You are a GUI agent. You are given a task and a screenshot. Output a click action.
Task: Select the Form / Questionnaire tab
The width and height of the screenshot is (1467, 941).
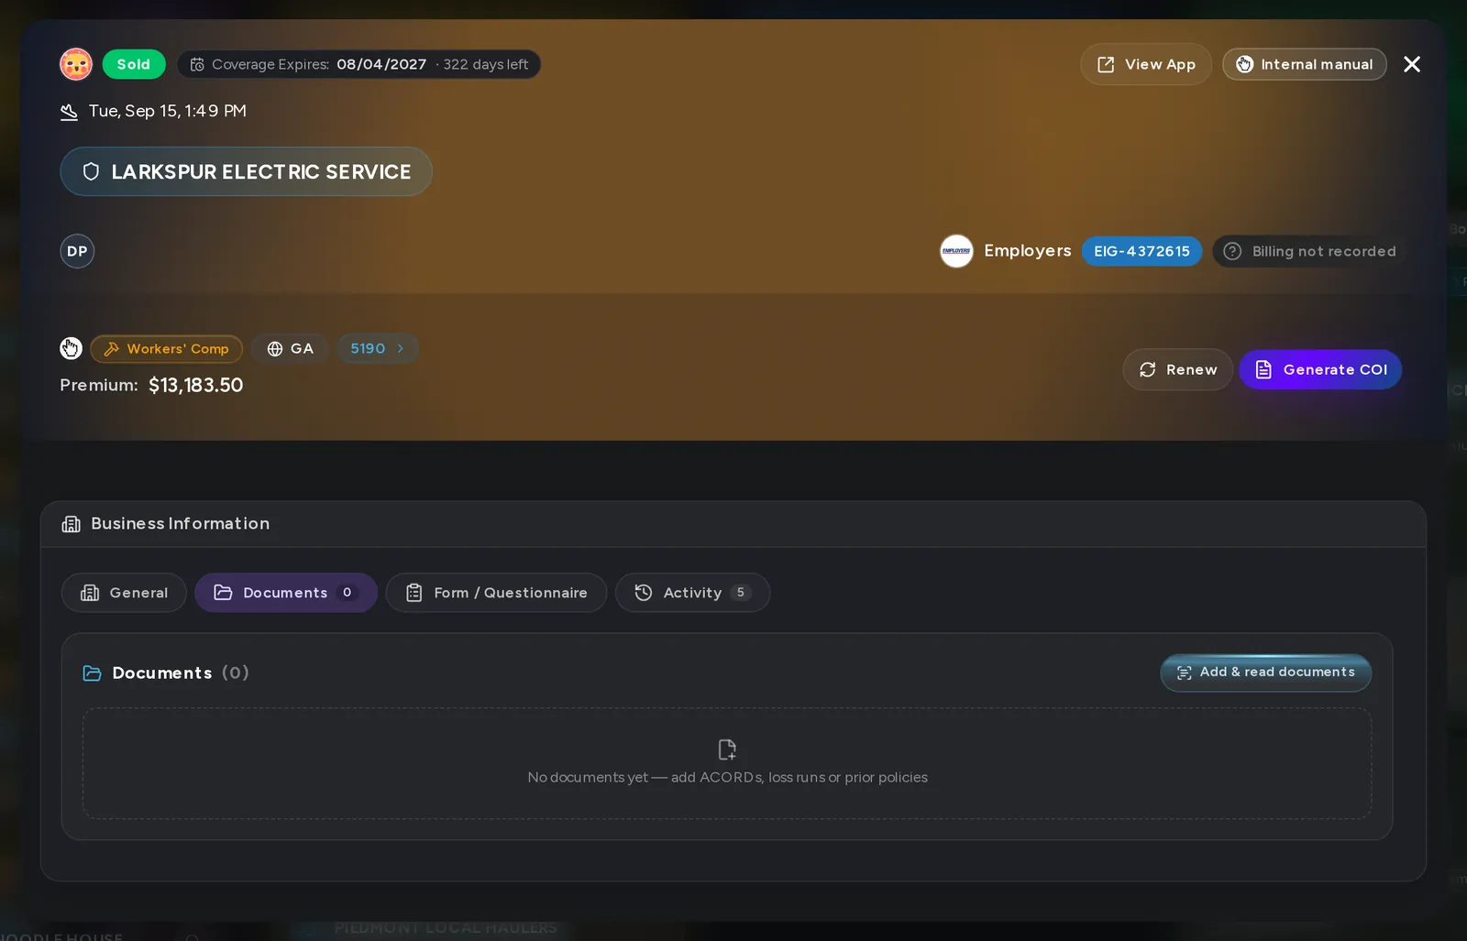click(496, 593)
